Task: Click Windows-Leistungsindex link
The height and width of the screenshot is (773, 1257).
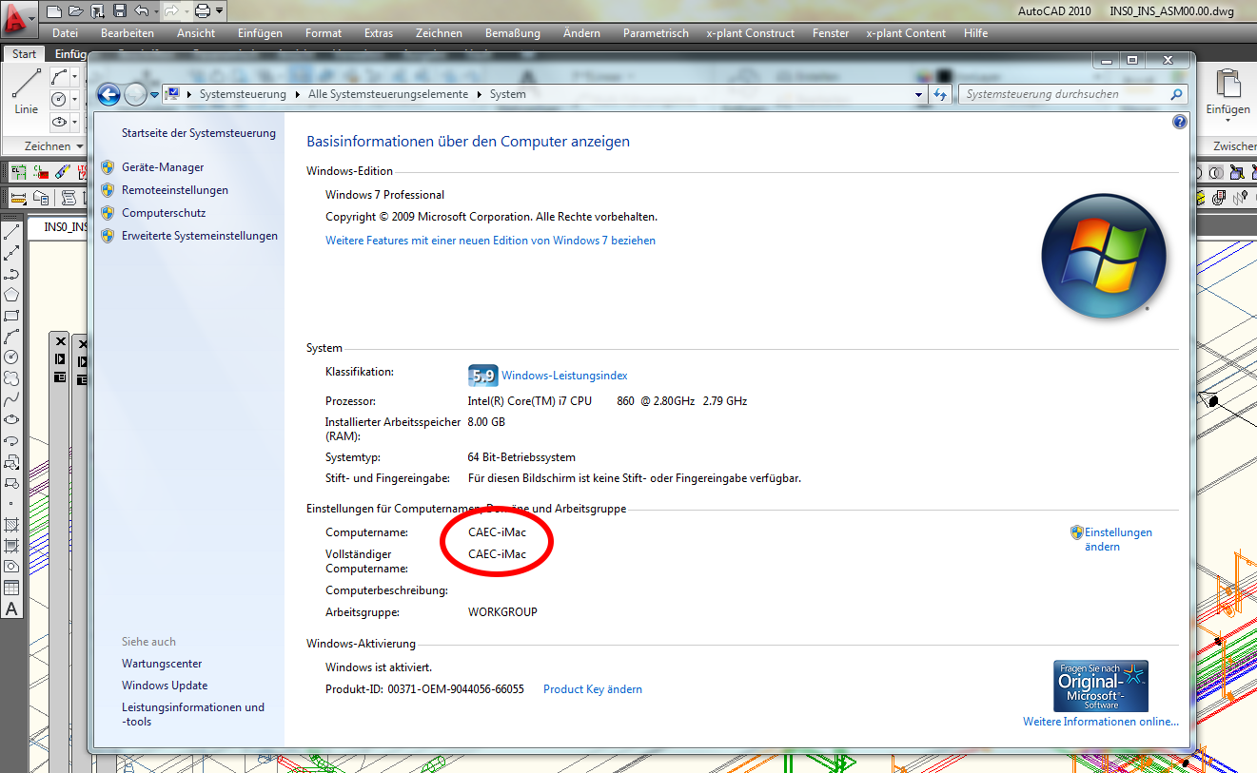Action: coord(564,376)
